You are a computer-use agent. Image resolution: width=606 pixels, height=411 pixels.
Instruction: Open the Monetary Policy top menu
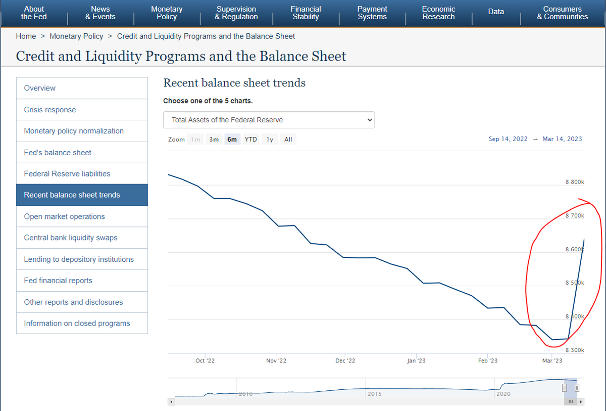click(x=167, y=13)
